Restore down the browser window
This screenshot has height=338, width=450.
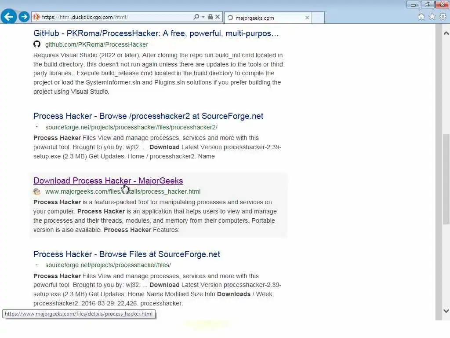428,4
